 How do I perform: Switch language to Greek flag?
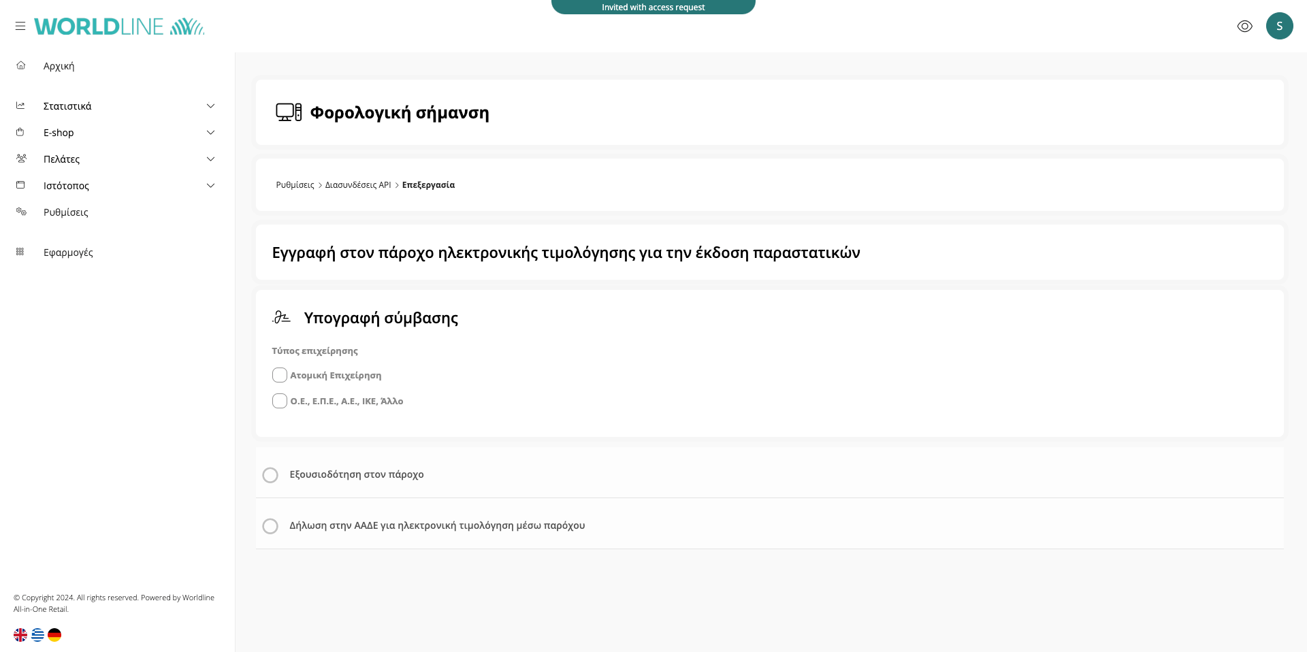(37, 635)
